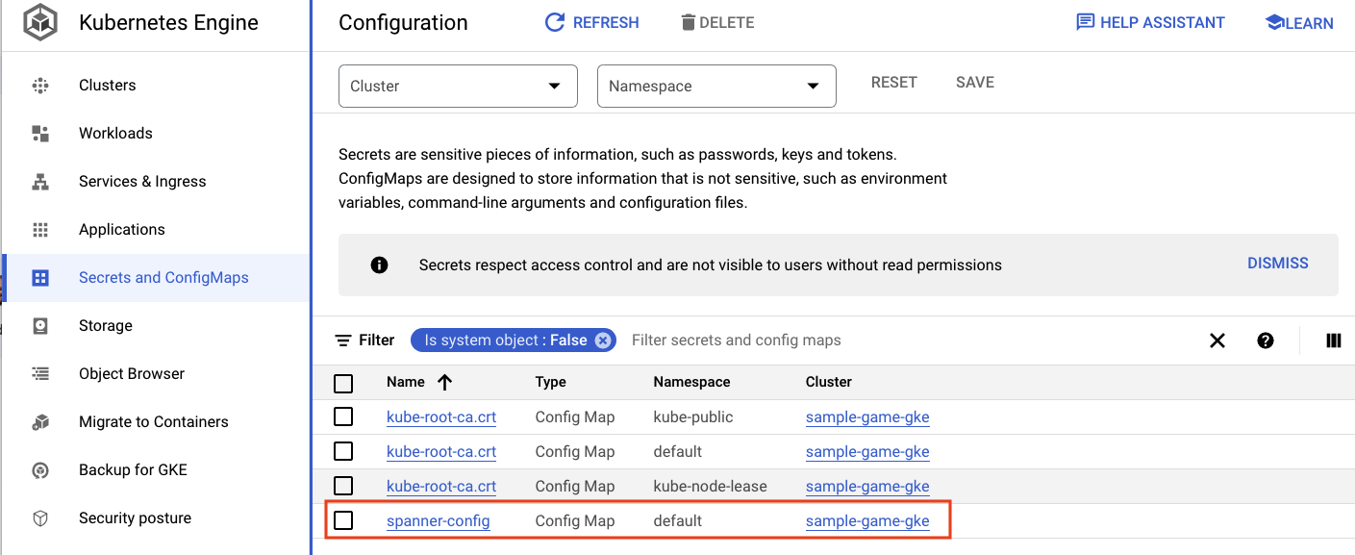
Task: Click the Clusters sidebar icon
Action: [40, 86]
